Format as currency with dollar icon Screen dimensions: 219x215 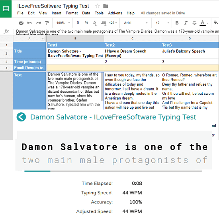point(78,23)
